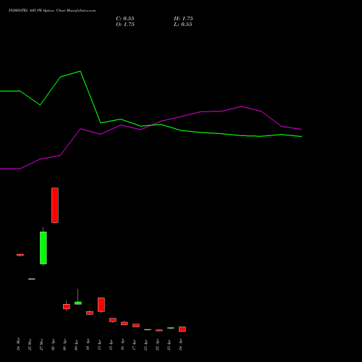This screenshot has width=362, height=362.
Task: Click the 15 Apr date label
Action: [x=111, y=345]
